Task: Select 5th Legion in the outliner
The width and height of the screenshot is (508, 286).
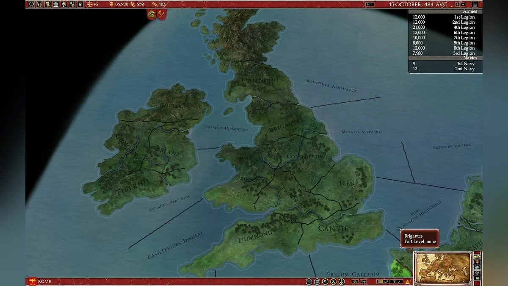Action: click(444, 43)
